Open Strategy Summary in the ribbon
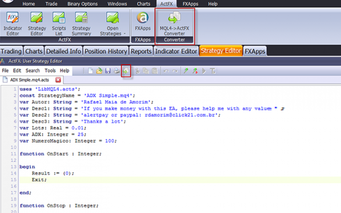 81,24
